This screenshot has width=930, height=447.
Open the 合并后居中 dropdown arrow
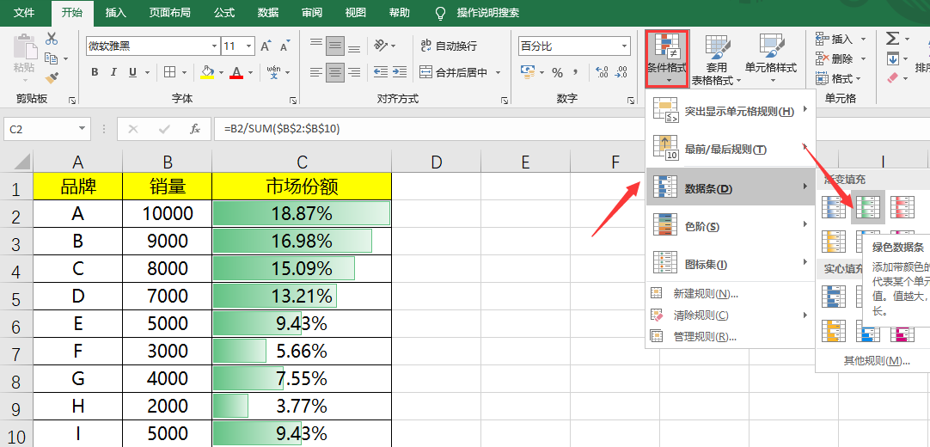coord(498,72)
